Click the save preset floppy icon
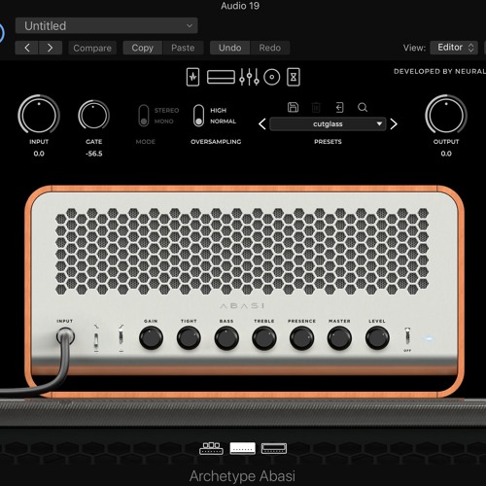486x486 pixels. (293, 107)
